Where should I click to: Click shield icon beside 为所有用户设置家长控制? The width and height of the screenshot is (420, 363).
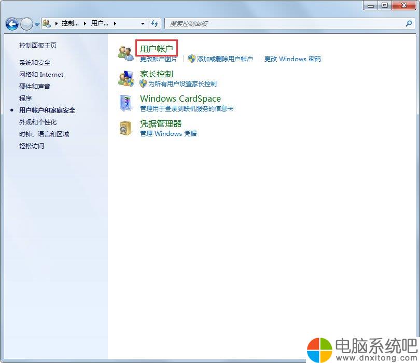tap(143, 83)
